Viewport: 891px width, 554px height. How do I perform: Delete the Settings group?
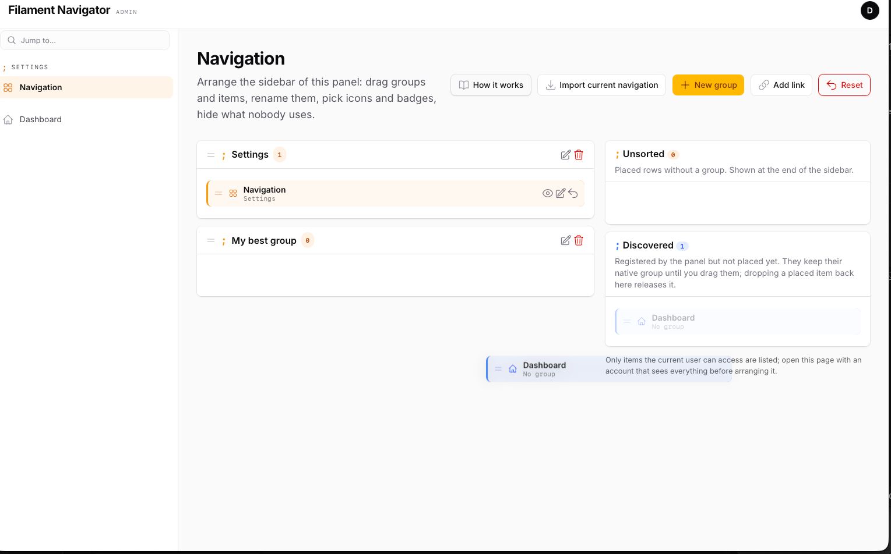pyautogui.click(x=579, y=155)
